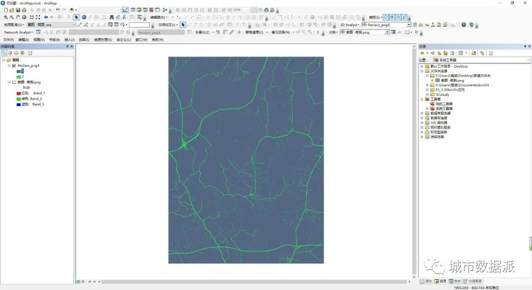The image size is (532, 290).
Task: Select the Zoom In tool
Action: (6, 17)
